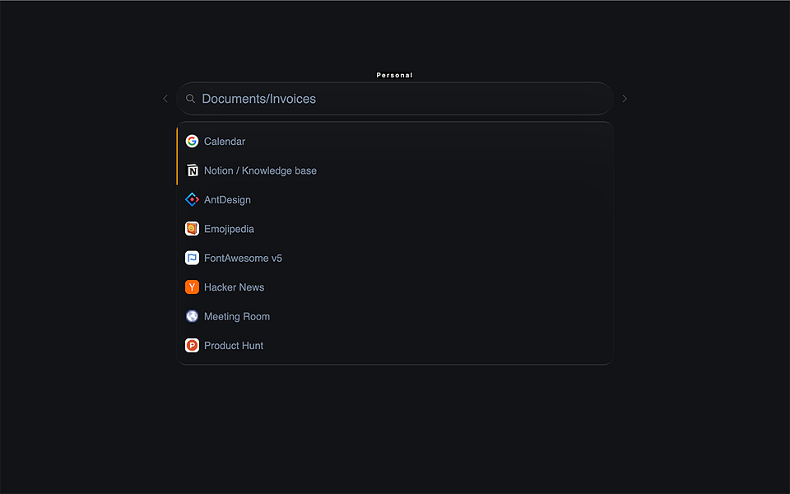Click the Google icon beside Calendar
Image resolution: width=790 pixels, height=494 pixels.
point(192,141)
